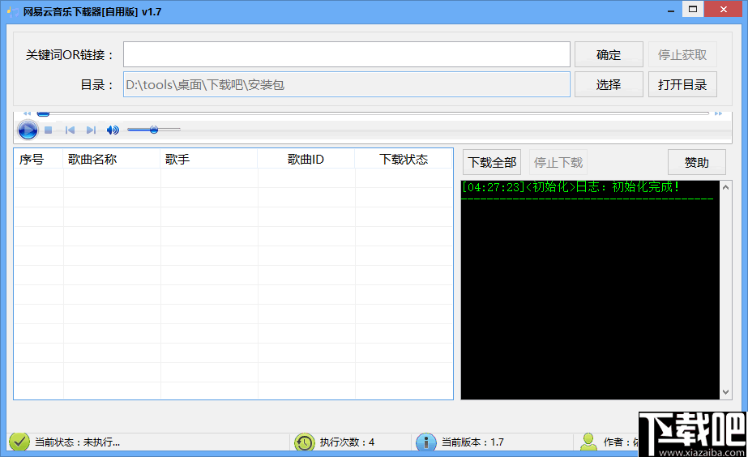Image resolution: width=748 pixels, height=457 pixels.
Task: Click the 关键词OR链接 input field
Action: click(x=347, y=54)
